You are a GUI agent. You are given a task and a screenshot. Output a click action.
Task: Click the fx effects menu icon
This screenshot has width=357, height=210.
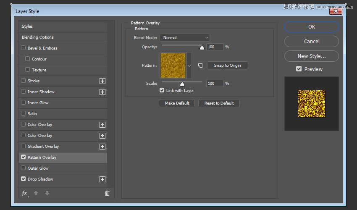click(25, 193)
